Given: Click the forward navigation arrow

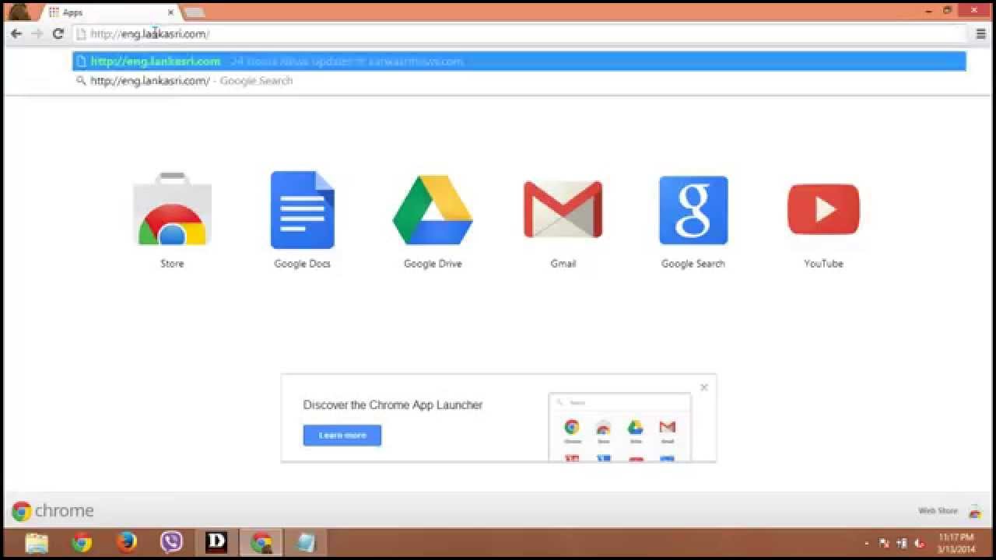Looking at the screenshot, I should tap(37, 33).
